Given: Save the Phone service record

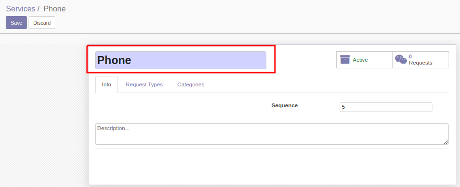Looking at the screenshot, I should pos(17,22).
